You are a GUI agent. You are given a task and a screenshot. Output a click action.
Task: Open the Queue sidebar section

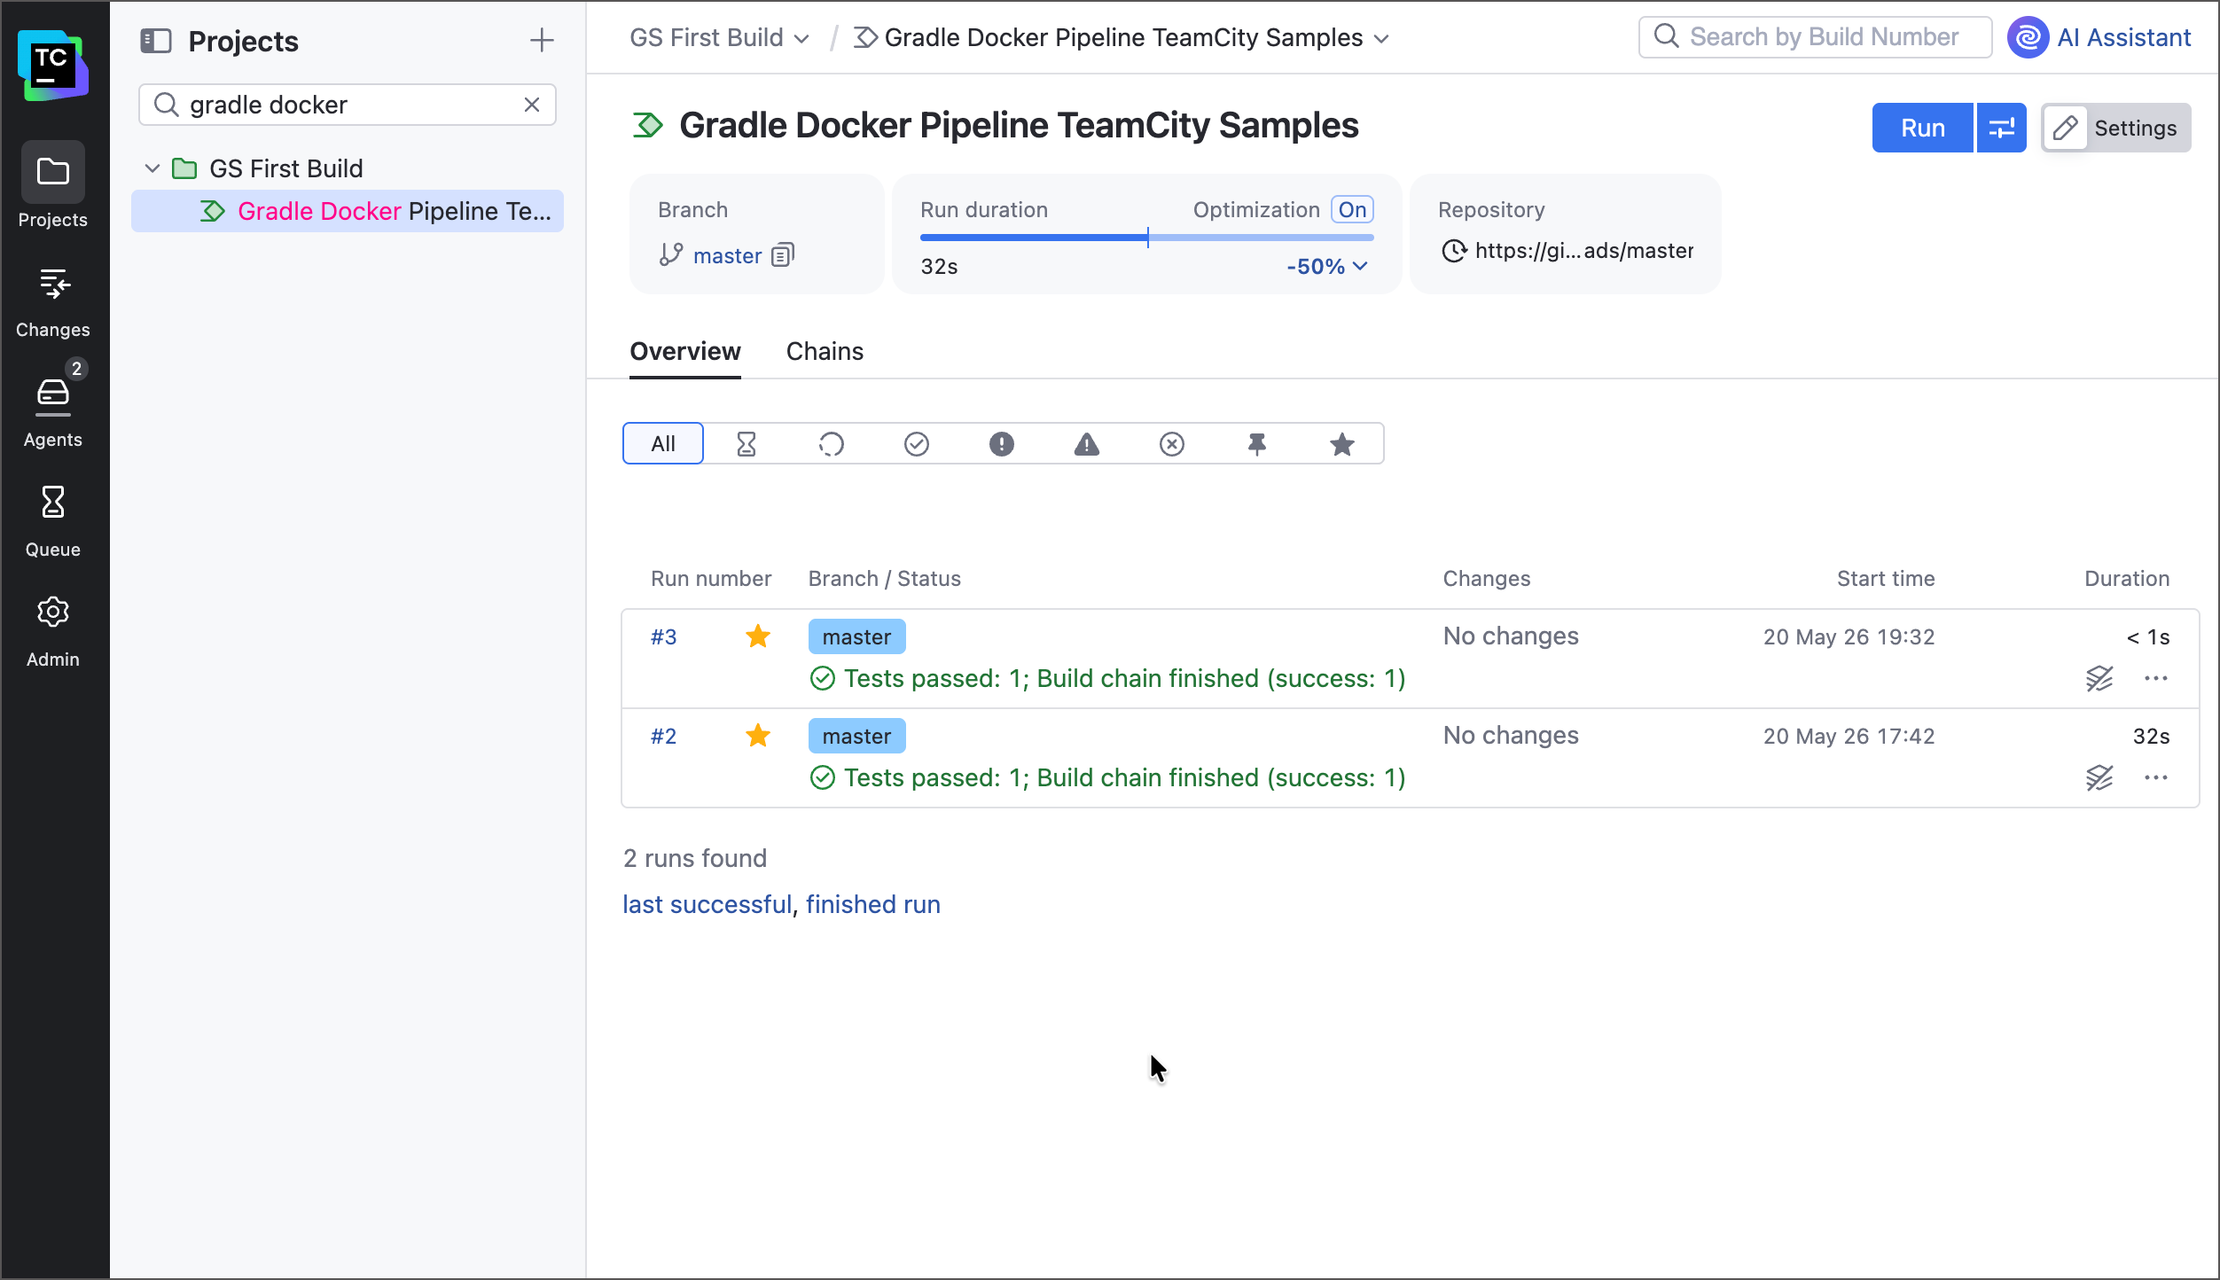coord(53,521)
